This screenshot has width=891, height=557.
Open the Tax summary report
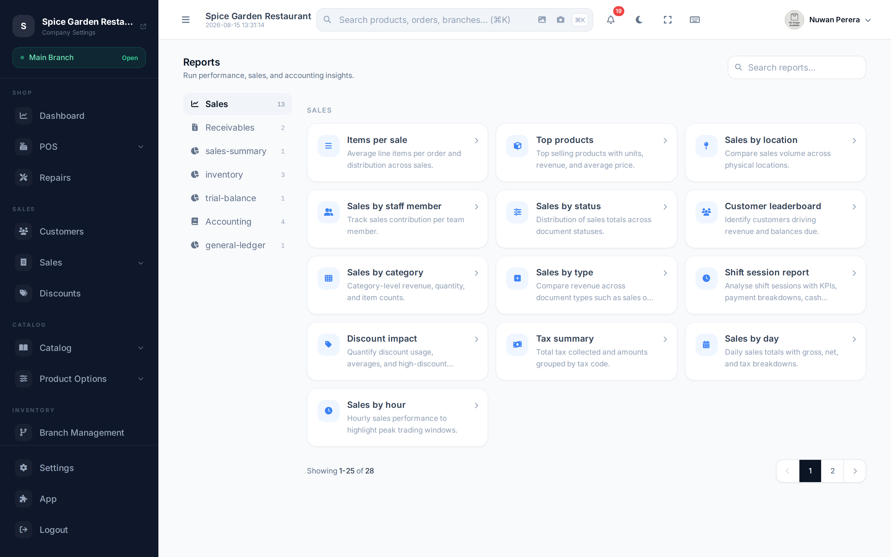point(586,351)
